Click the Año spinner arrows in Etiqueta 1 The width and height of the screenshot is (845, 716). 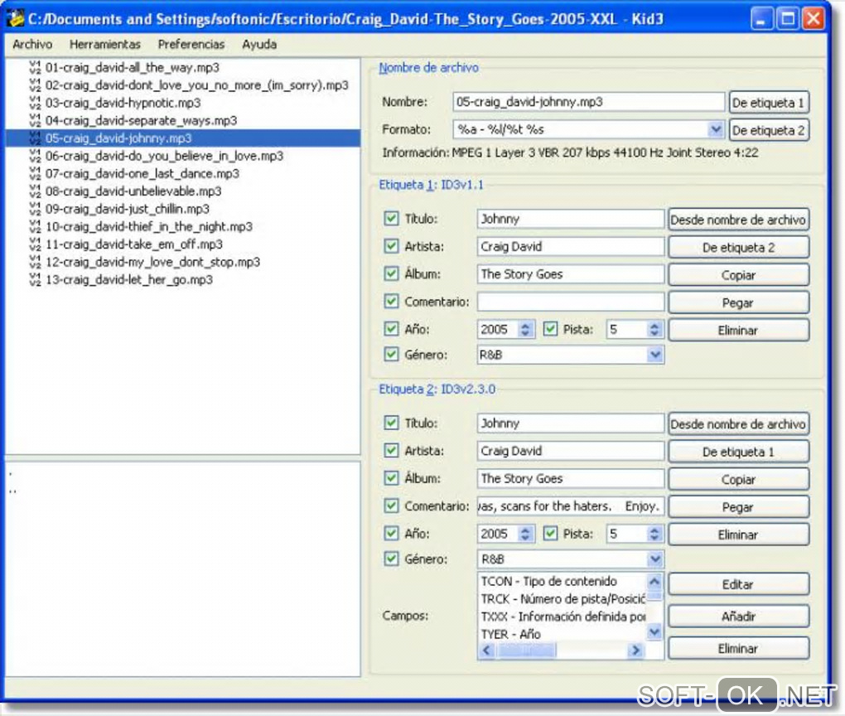[526, 330]
